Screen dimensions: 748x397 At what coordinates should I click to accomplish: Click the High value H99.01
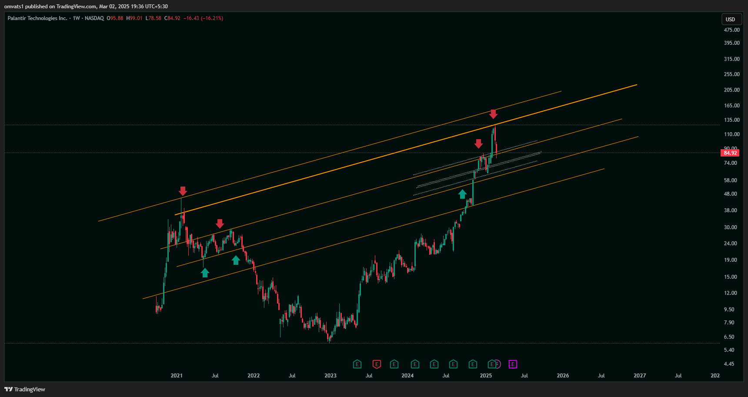pyautogui.click(x=134, y=18)
